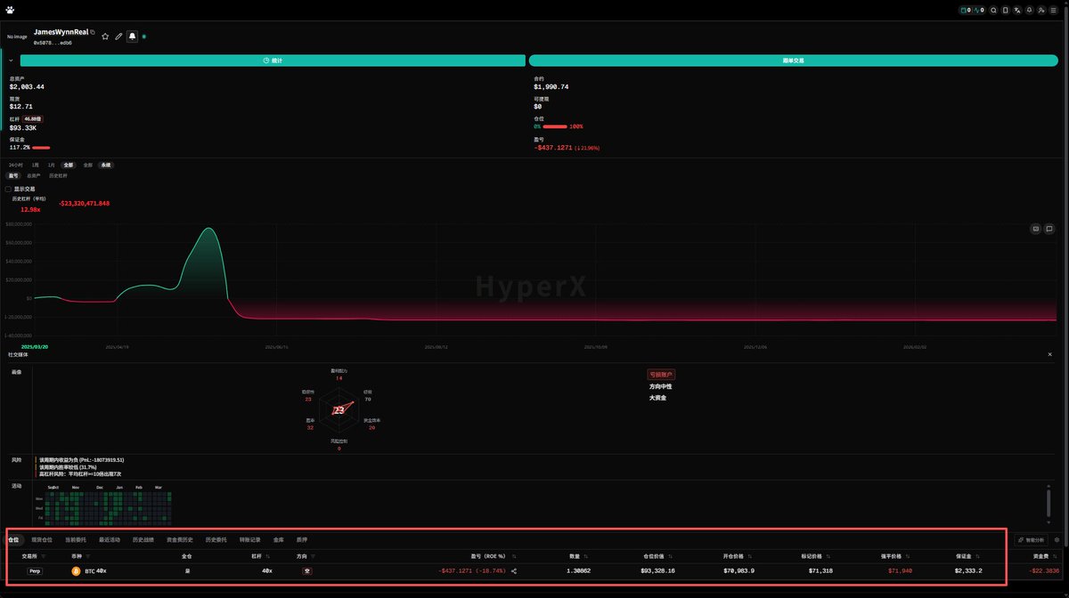Open the wallet and activity counter pill
The image size is (1069, 598).
tap(971, 10)
